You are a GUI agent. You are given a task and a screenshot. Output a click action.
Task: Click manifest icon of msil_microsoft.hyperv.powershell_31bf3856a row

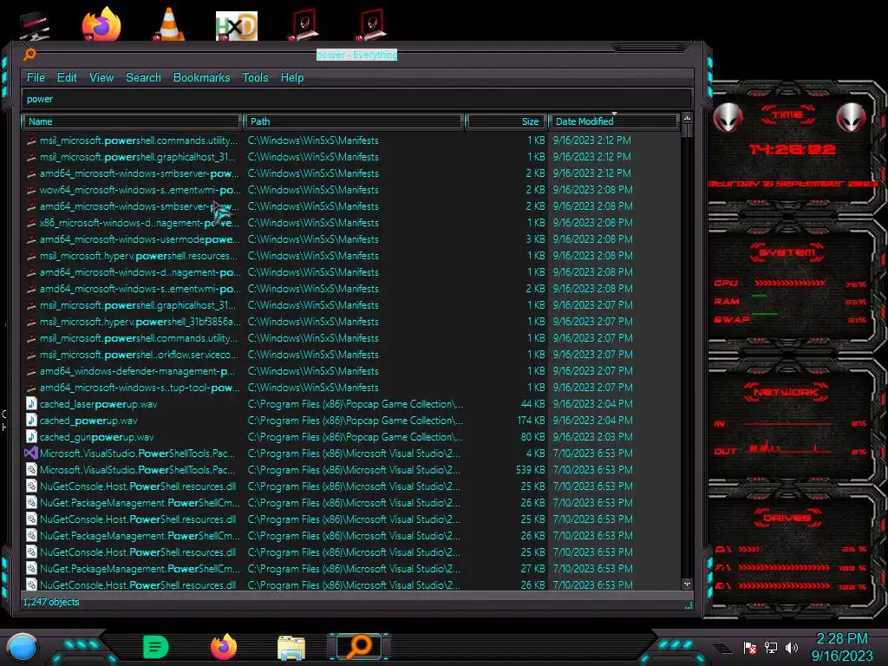(31, 322)
